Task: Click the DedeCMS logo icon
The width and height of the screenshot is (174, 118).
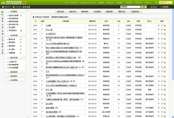Action: [3, 3]
